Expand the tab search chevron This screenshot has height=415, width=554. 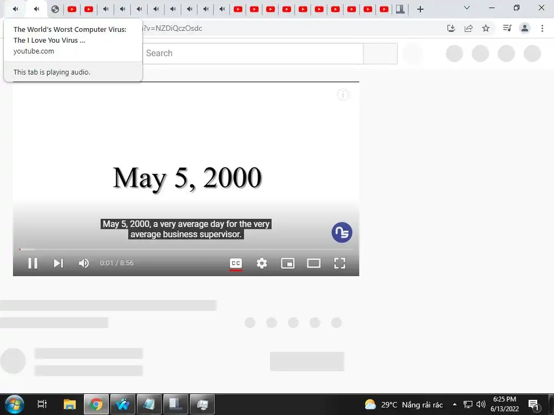coord(467,8)
